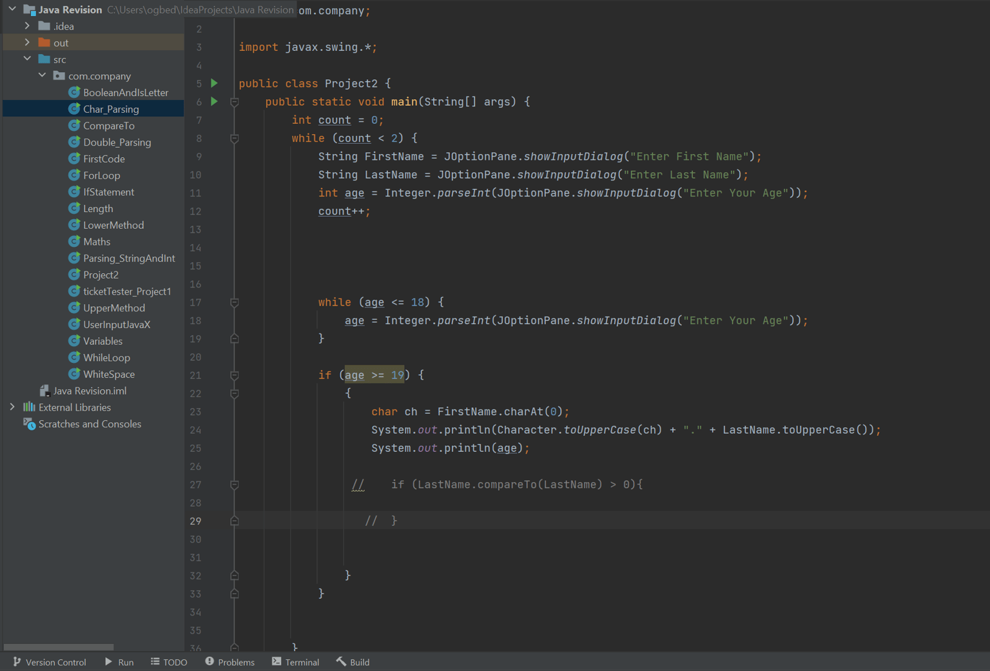
Task: Open the ForLoop class
Action: point(102,175)
